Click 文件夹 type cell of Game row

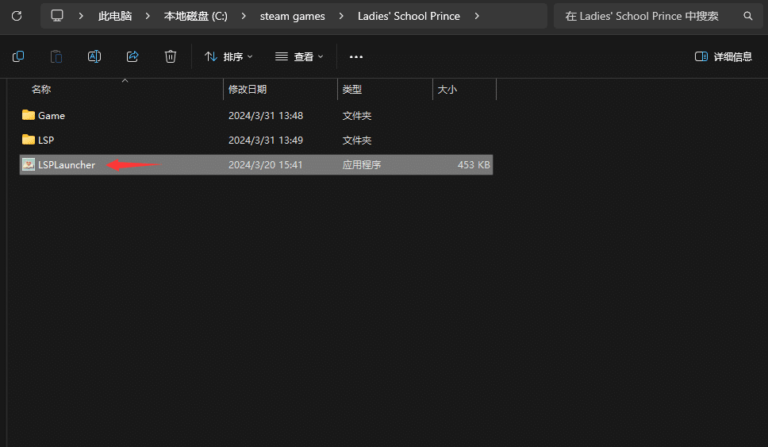[356, 116]
